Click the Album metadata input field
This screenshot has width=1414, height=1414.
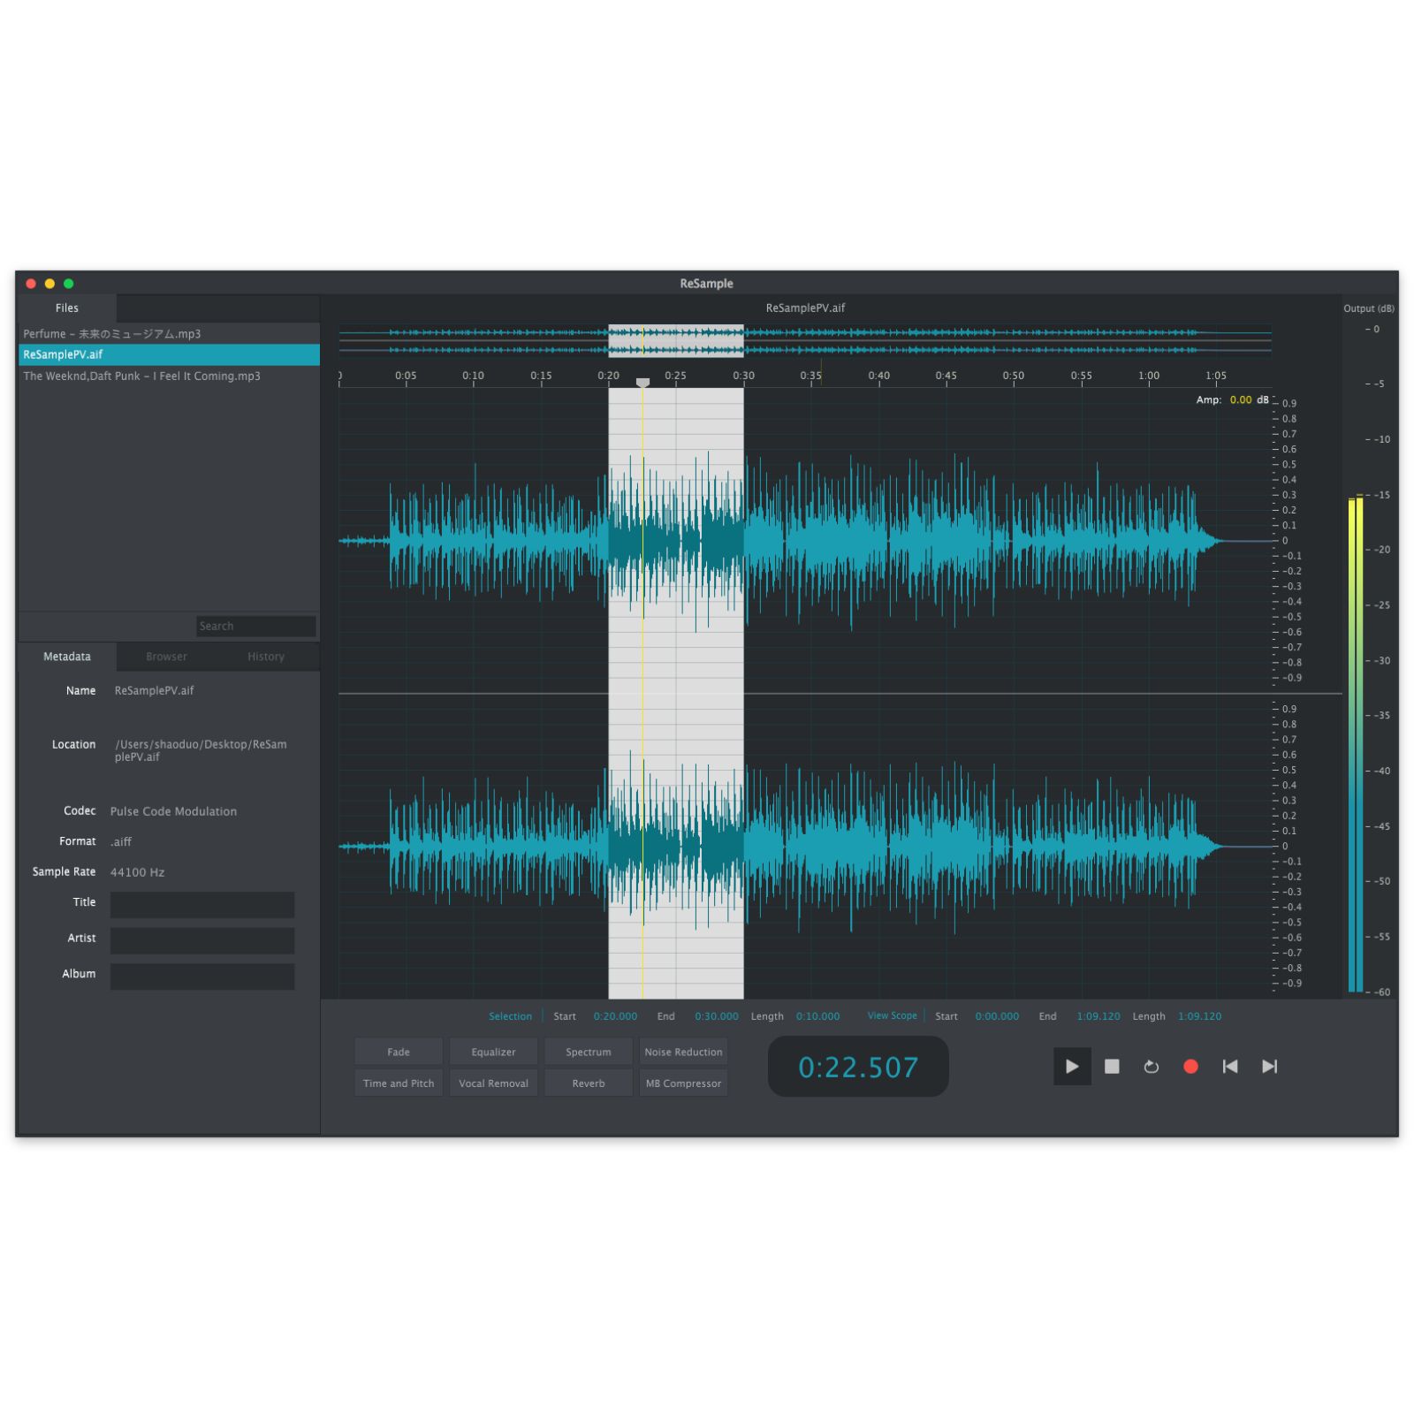[201, 976]
